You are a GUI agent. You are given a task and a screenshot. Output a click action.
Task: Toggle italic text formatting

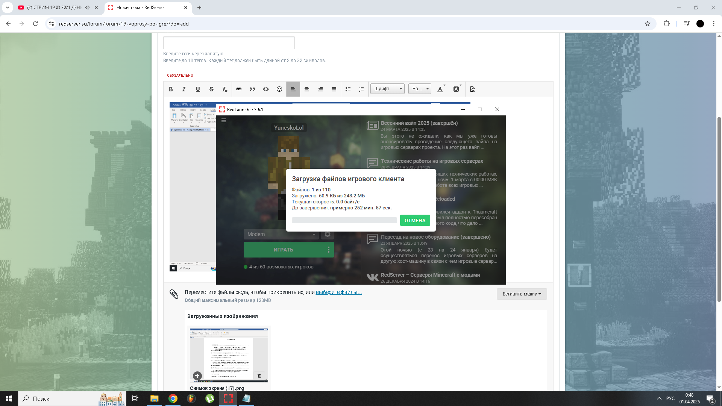pyautogui.click(x=184, y=89)
